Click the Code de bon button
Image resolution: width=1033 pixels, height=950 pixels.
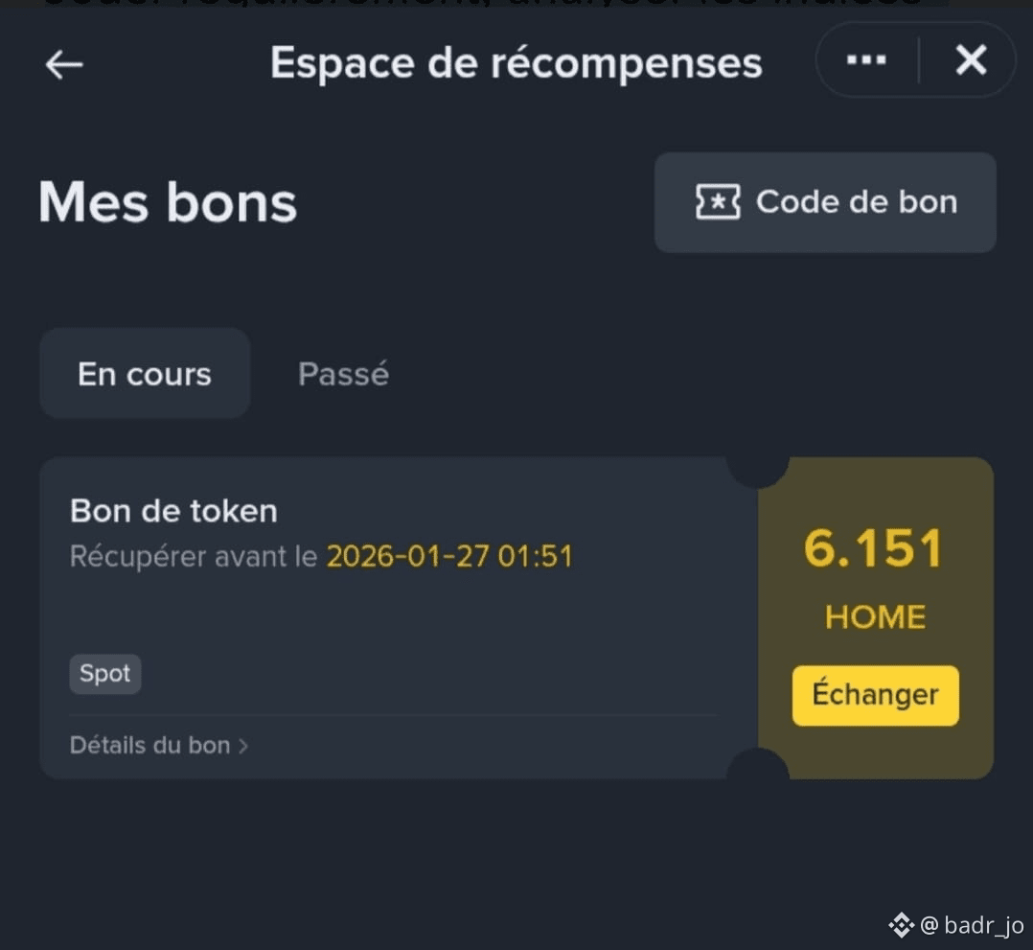(825, 202)
